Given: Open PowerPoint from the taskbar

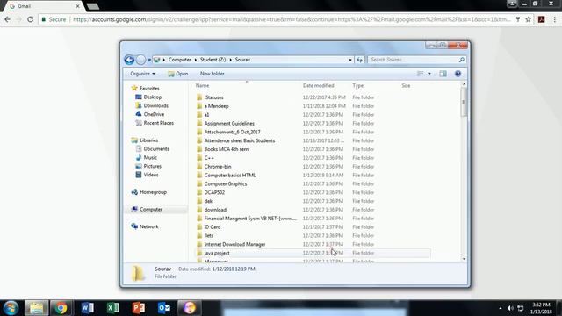Looking at the screenshot, I should (x=139, y=308).
